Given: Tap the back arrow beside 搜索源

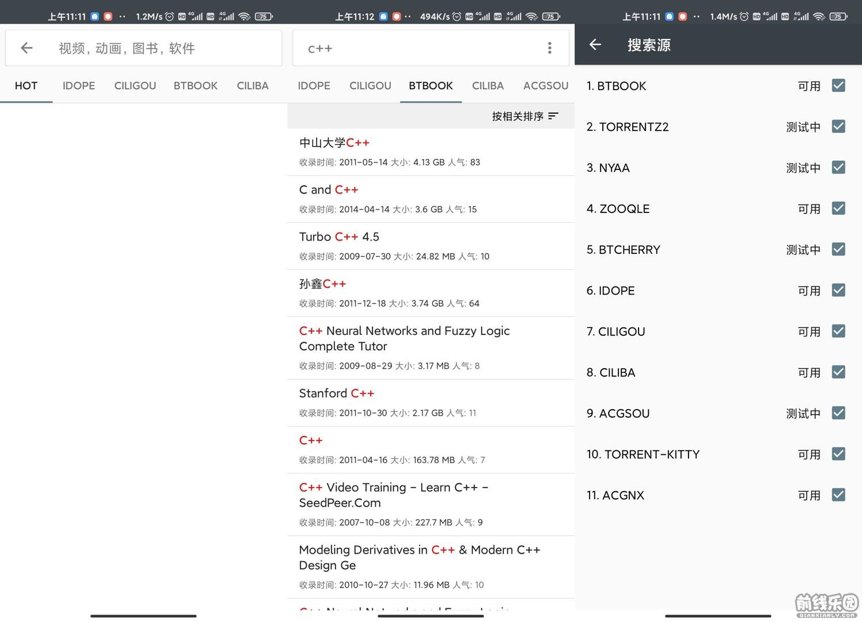Looking at the screenshot, I should (595, 45).
